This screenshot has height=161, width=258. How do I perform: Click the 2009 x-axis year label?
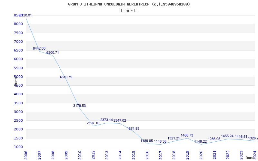[66, 155]
